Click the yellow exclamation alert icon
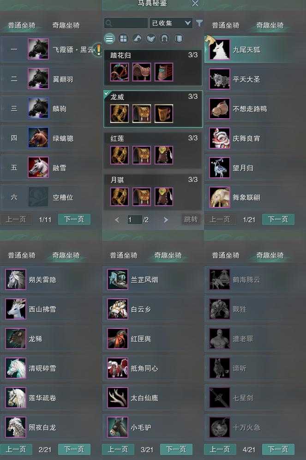This screenshot has width=306, height=460. [99, 49]
